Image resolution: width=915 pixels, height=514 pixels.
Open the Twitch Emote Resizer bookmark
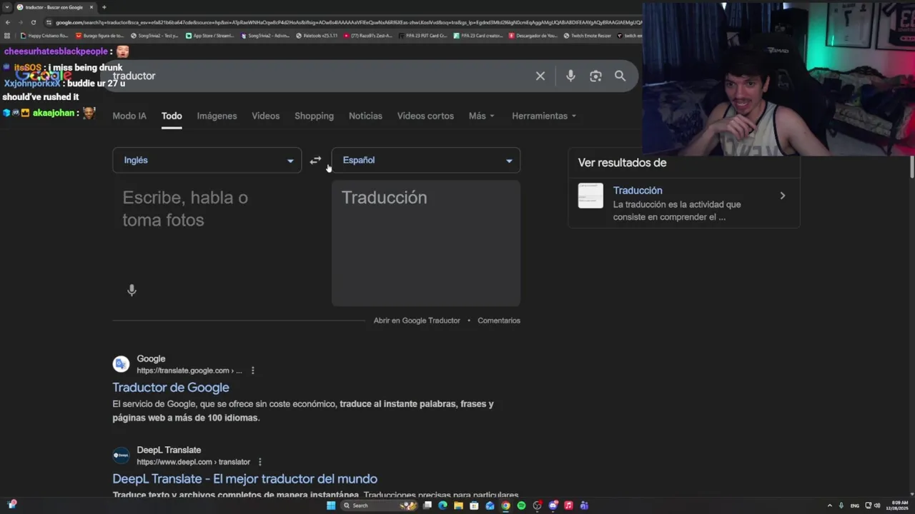588,35
